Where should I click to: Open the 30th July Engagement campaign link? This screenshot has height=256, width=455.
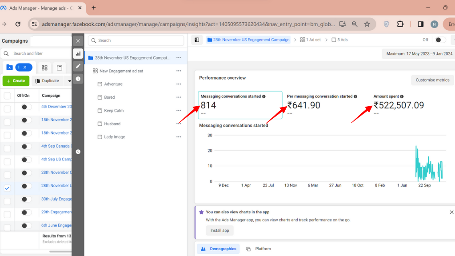click(56, 199)
